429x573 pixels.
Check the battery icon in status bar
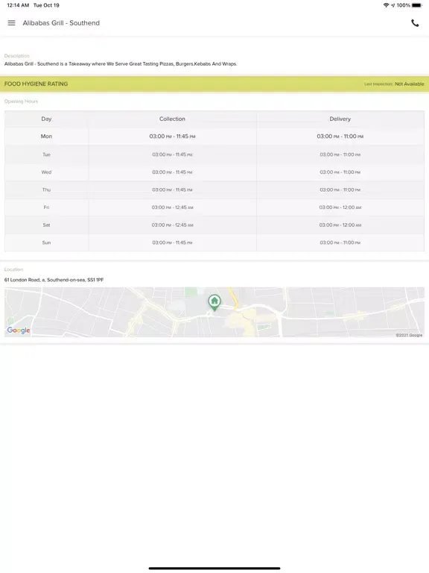click(x=417, y=5)
